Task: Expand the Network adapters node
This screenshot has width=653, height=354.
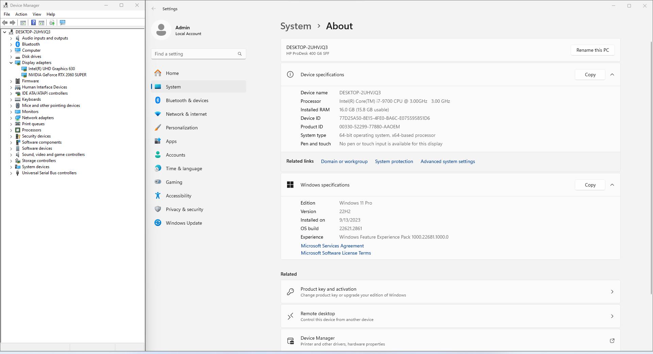Action: click(x=11, y=118)
